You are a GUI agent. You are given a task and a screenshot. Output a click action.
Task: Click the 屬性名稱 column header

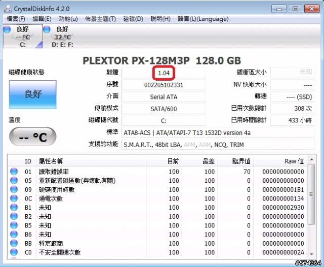(x=91, y=161)
